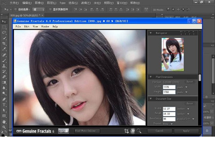
Task: Open the Resolution pixels/inch dropdown
Action: 193,119
